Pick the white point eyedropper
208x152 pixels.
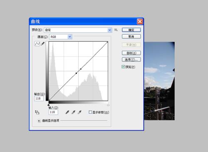click(x=79, y=112)
